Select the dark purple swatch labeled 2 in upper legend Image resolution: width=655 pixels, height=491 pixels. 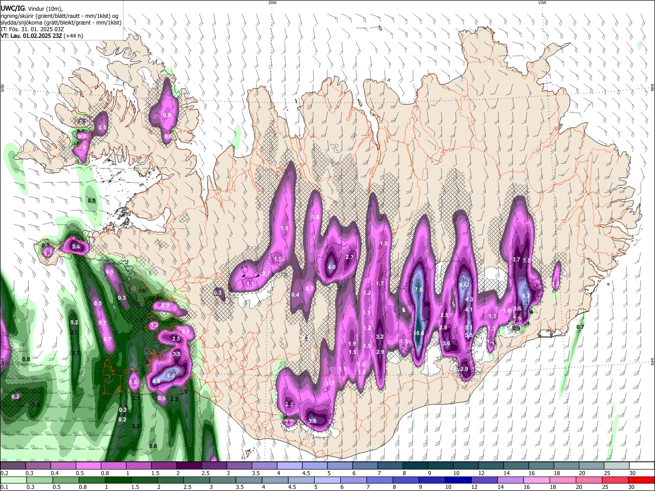pos(189,466)
